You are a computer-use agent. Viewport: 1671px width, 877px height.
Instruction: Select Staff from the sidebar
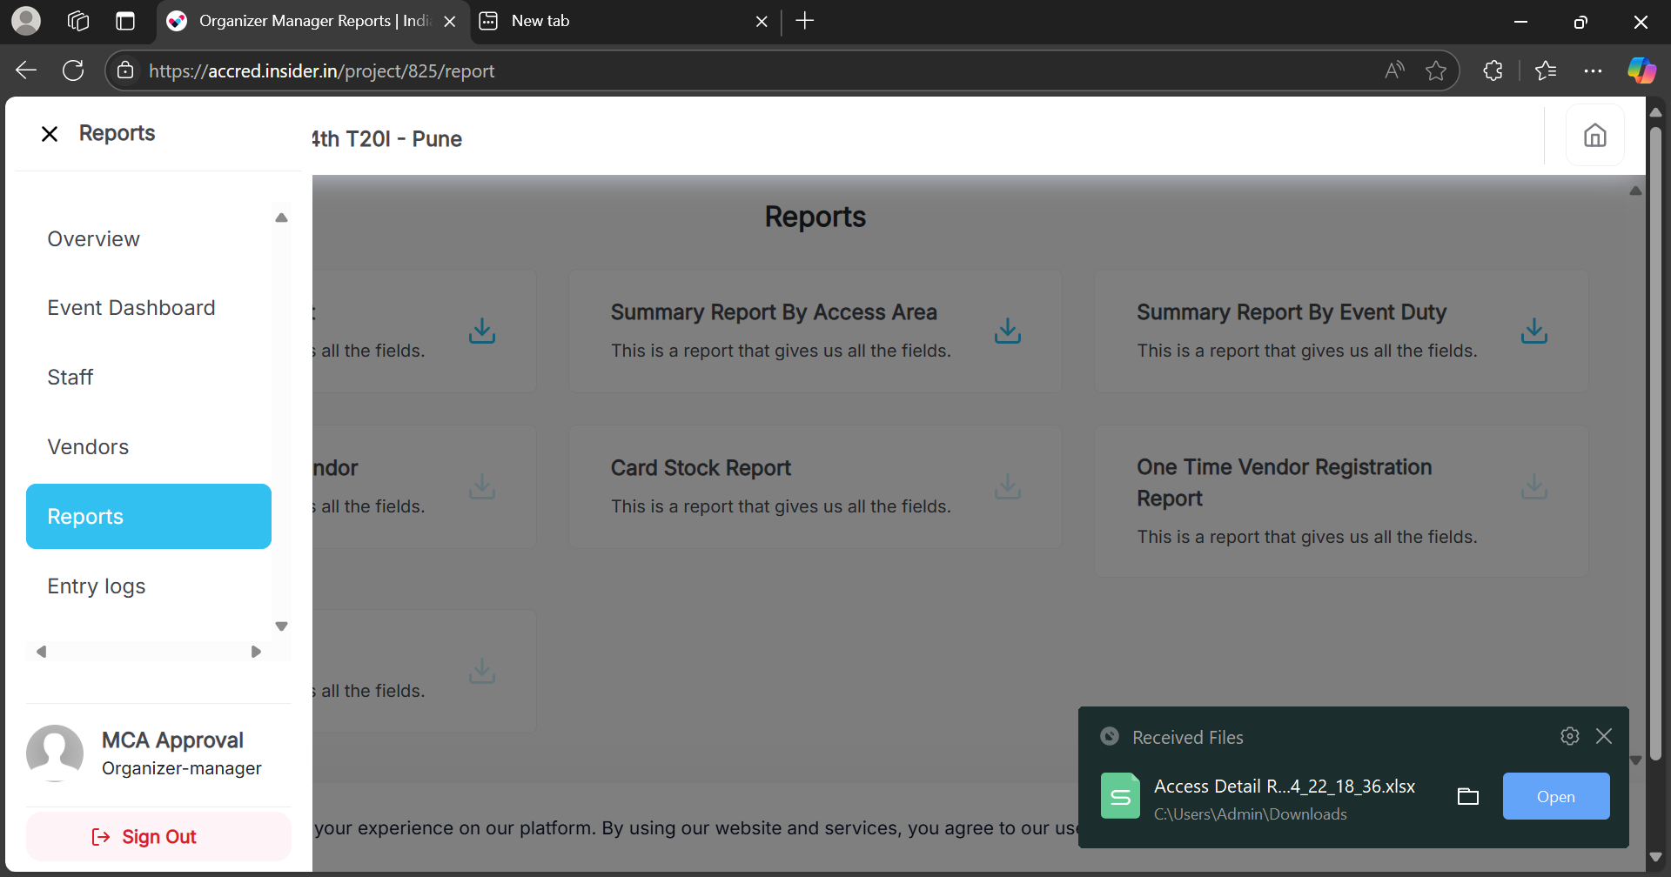click(70, 378)
